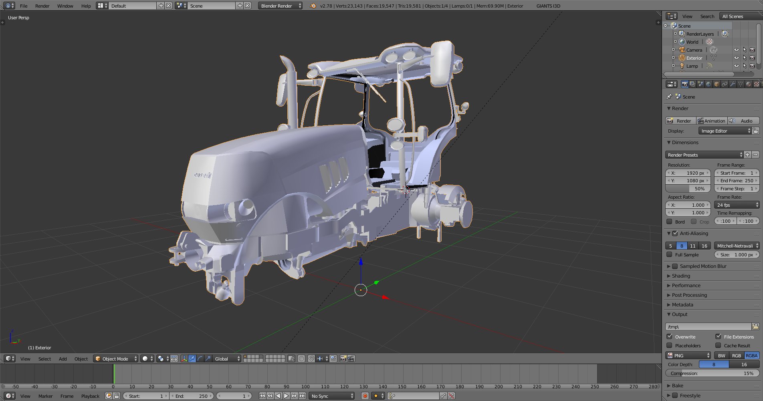
Task: Toggle Lamp object visibility eye
Action: 737,66
